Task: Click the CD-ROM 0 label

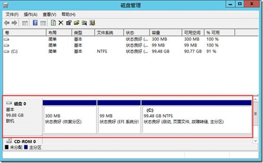Action: 25,142
